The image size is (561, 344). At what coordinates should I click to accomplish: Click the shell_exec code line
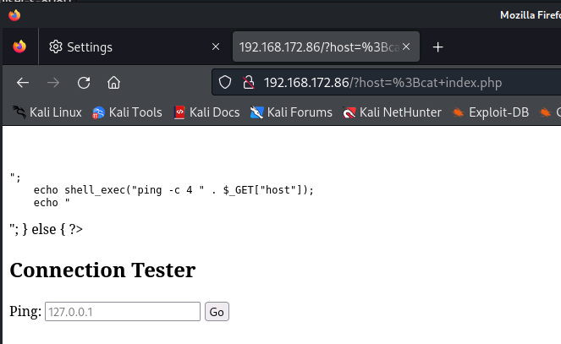173,190
